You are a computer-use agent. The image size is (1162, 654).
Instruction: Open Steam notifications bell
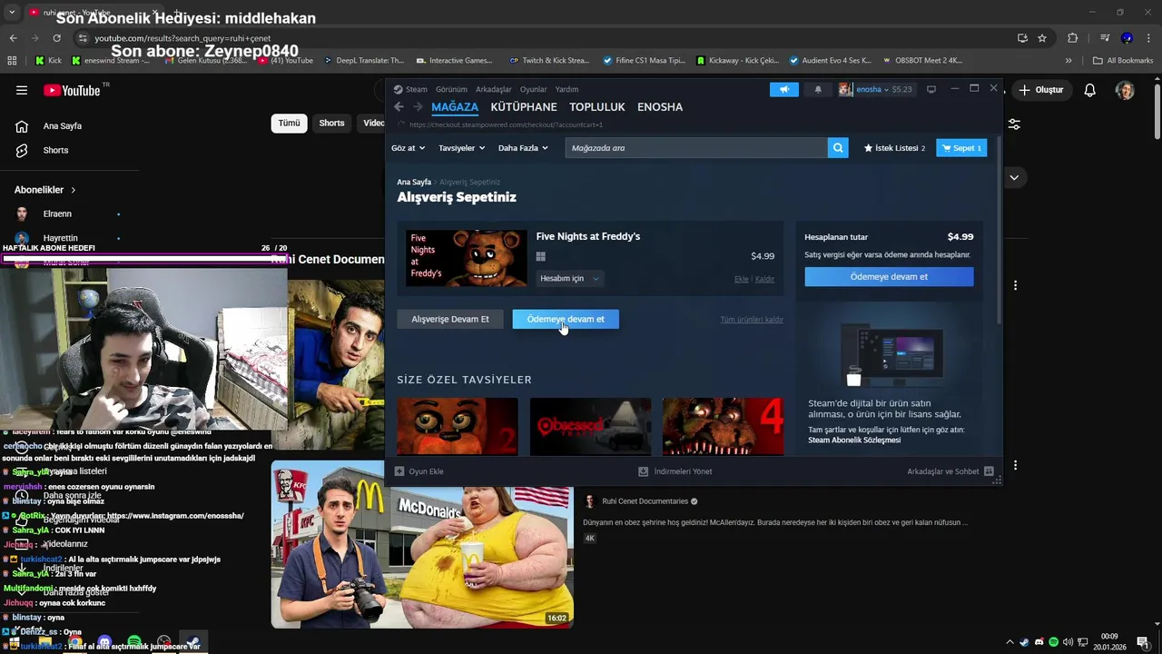point(818,89)
